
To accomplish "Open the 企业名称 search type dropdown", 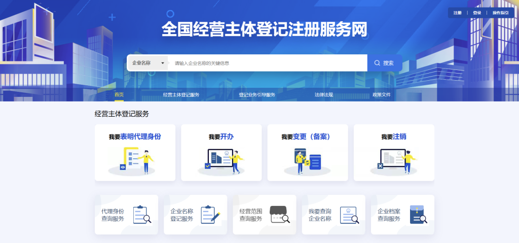I will (147, 63).
